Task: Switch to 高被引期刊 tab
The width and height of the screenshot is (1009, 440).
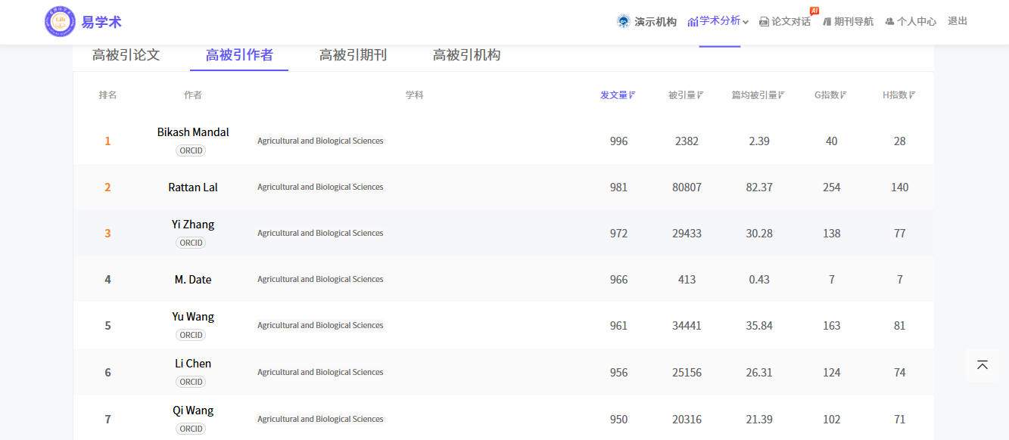Action: pos(353,55)
